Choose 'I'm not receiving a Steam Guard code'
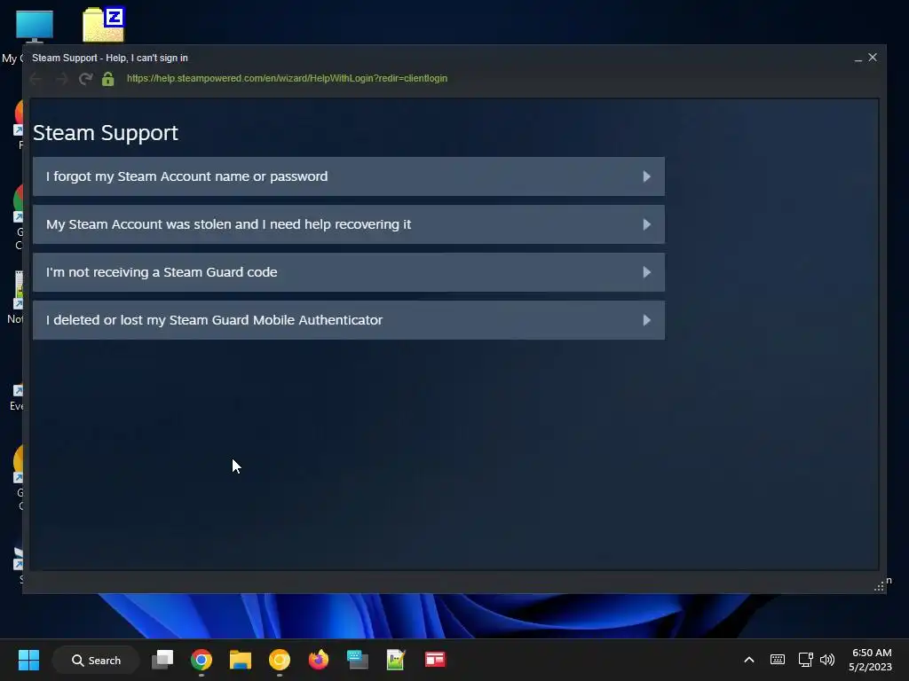 point(348,272)
